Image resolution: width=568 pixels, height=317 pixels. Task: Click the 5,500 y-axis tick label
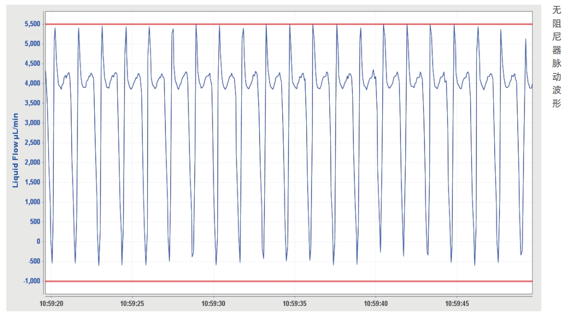[32, 24]
